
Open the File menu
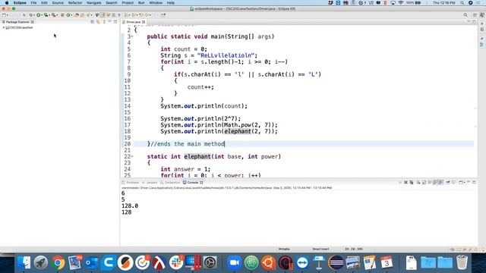click(33, 3)
